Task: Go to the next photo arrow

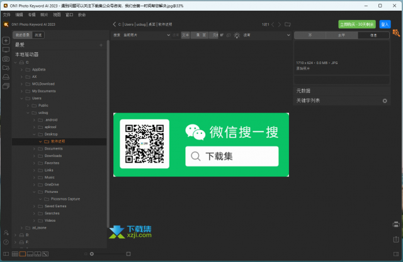Action: click(280, 25)
